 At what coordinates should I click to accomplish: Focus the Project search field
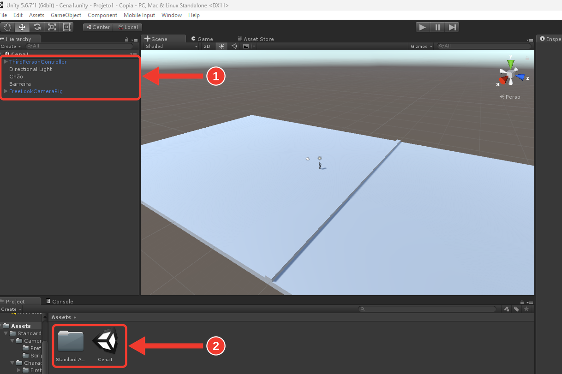point(428,309)
